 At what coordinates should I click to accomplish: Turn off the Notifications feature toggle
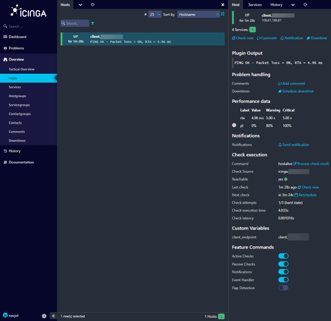(283, 272)
